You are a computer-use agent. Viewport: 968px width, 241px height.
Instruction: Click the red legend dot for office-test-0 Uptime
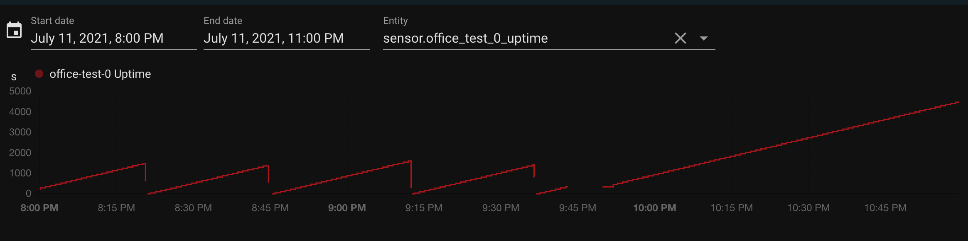pyautogui.click(x=39, y=74)
